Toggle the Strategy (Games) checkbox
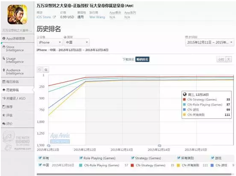The height and width of the screenshot is (176, 236). click(132, 158)
